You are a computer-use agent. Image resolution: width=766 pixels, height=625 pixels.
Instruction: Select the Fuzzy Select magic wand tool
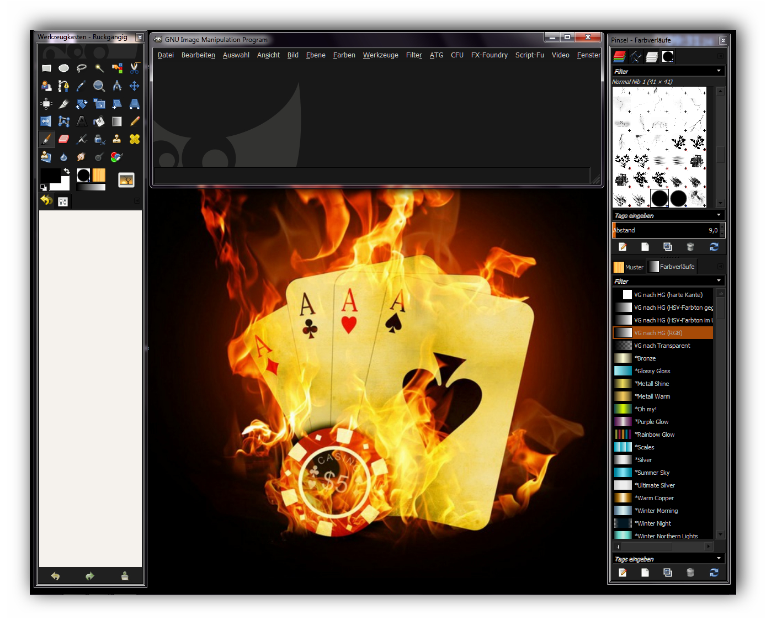point(99,68)
